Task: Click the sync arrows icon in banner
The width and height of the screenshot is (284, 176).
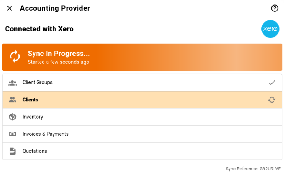Action: tap(15, 57)
